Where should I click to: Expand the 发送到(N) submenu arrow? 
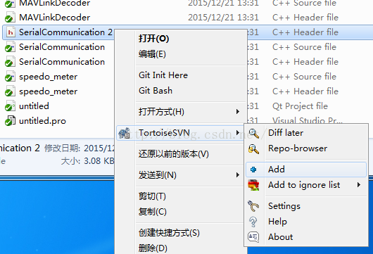237,175
